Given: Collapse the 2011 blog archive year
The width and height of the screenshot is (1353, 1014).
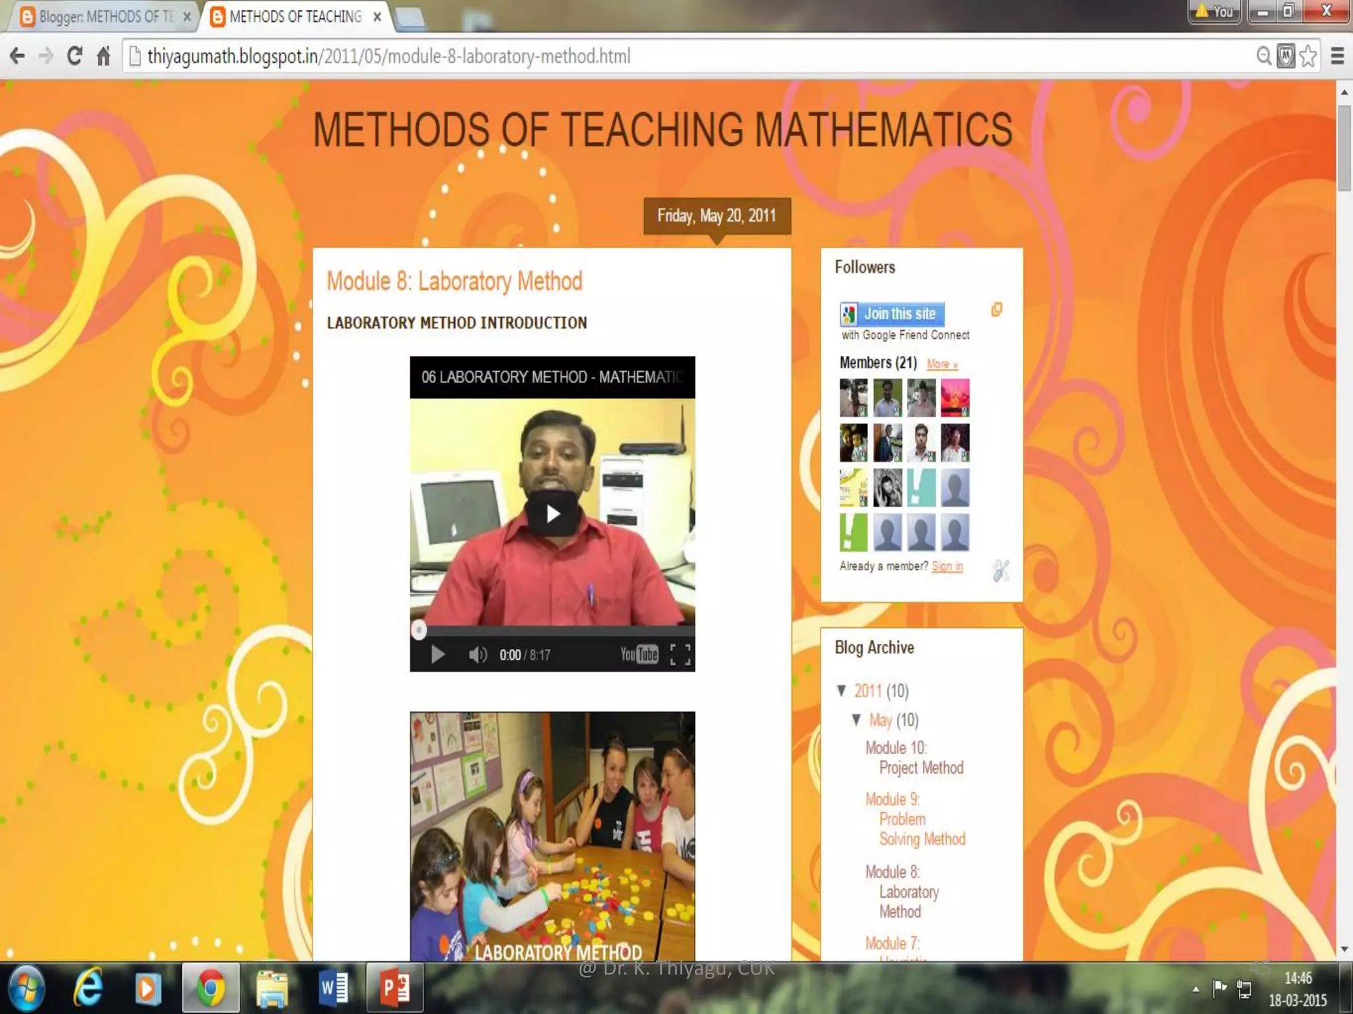Looking at the screenshot, I should tap(842, 691).
